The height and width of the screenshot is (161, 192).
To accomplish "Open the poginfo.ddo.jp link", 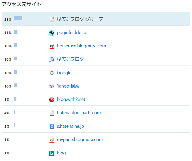I will coord(72,33).
